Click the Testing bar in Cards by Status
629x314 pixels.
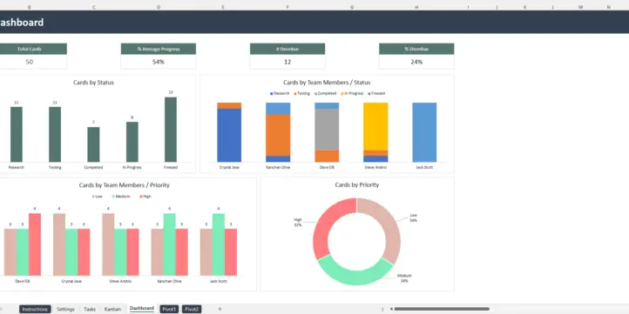[55, 134]
